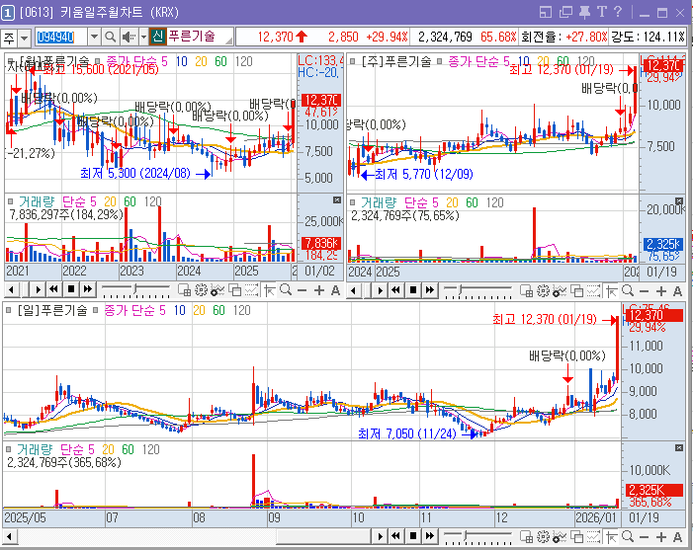This screenshot has width=693, height=550.
Task: Click the overlapping windows icon in weekly chart toolbar
Action: 576,291
